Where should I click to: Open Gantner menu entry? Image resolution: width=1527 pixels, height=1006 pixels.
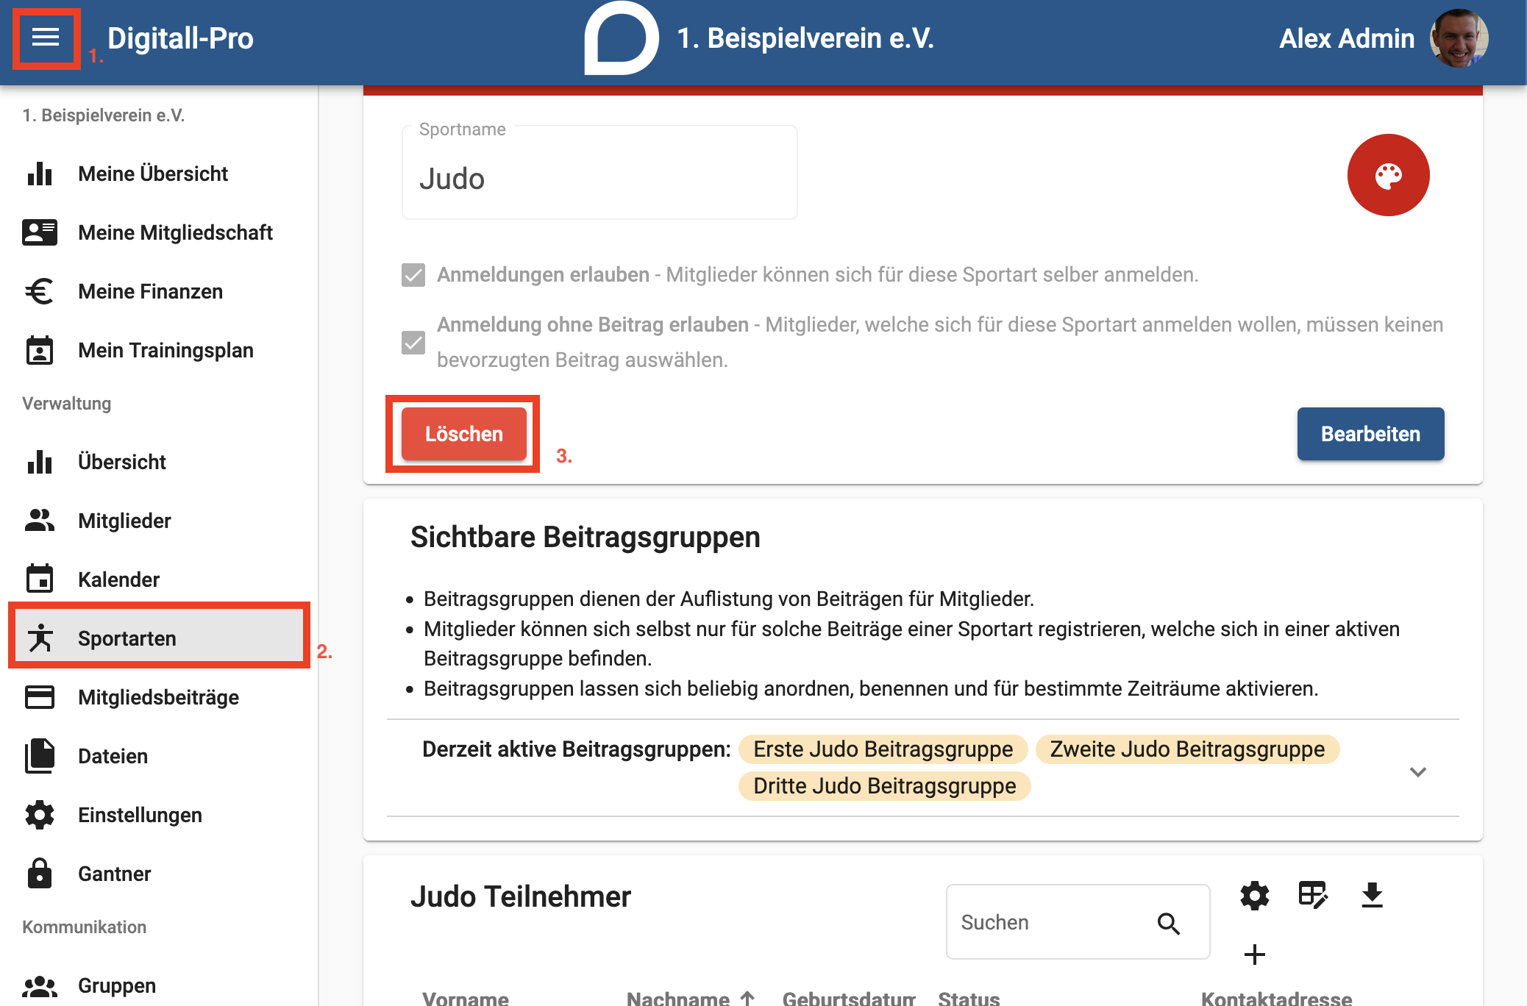click(x=159, y=874)
